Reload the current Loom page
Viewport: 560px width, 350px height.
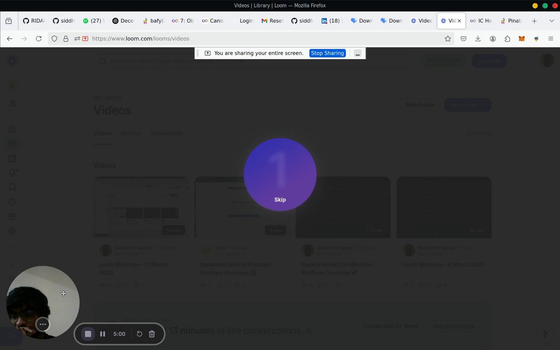click(38, 38)
